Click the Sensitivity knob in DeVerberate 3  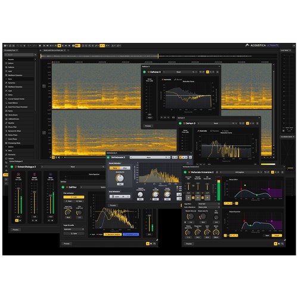(120, 178)
